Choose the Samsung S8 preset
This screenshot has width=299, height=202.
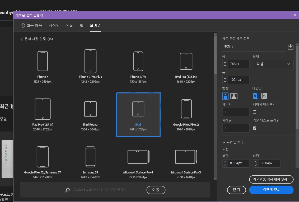[x=90, y=162]
